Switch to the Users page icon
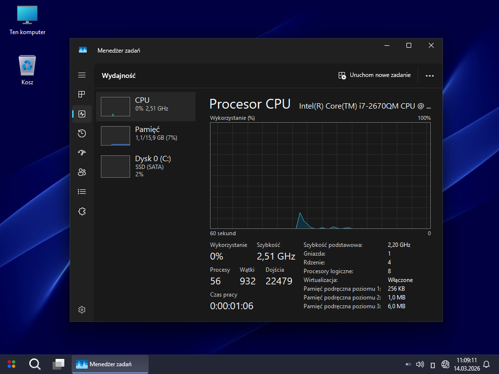Viewport: 499px width, 374px height. [82, 172]
